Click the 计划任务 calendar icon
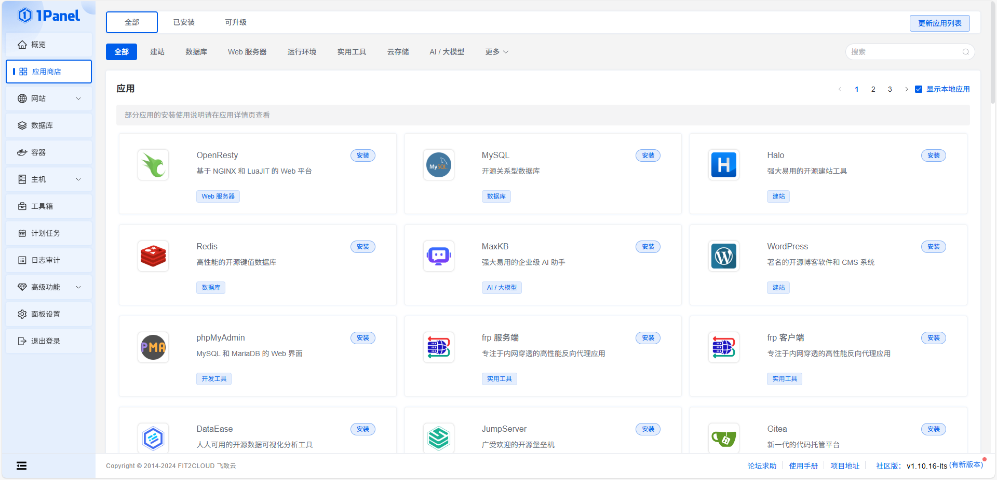Screen dimensions: 997x480 pyautogui.click(x=22, y=233)
